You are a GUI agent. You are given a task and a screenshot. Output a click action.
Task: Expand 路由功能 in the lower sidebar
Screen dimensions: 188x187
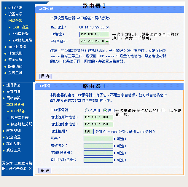(x=13, y=144)
